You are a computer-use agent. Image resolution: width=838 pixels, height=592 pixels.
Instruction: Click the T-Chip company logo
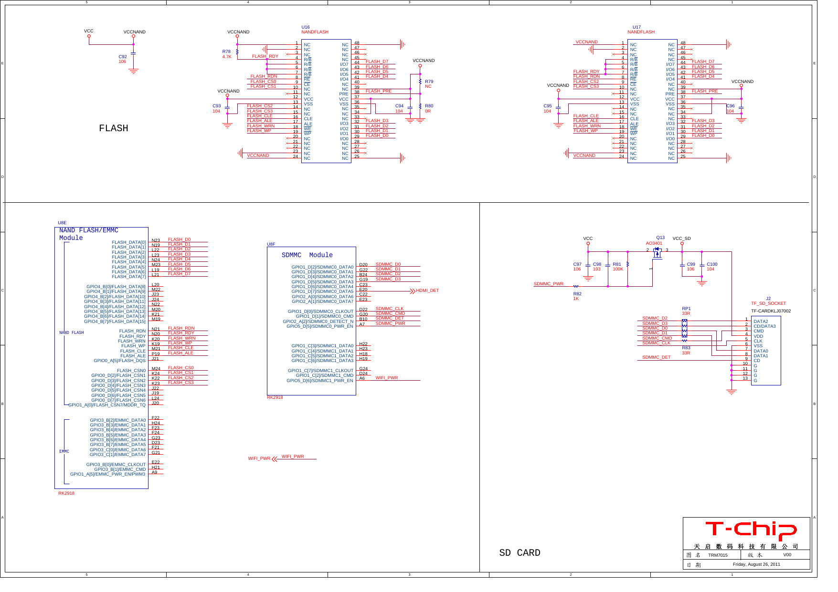pos(751,530)
